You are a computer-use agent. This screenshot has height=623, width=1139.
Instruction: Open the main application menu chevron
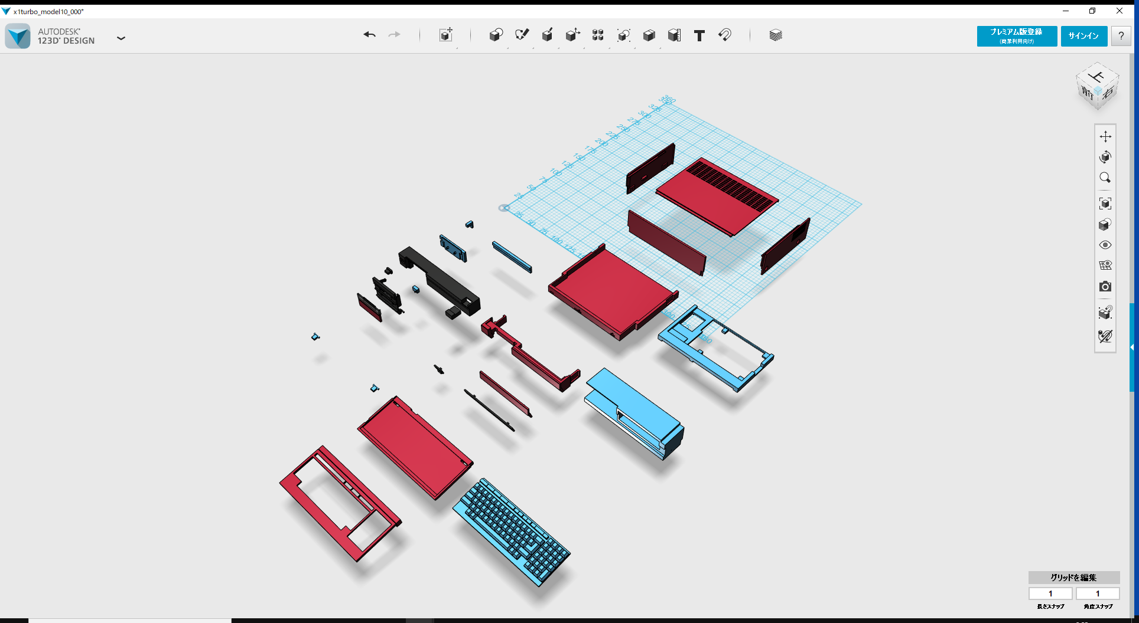[121, 38]
